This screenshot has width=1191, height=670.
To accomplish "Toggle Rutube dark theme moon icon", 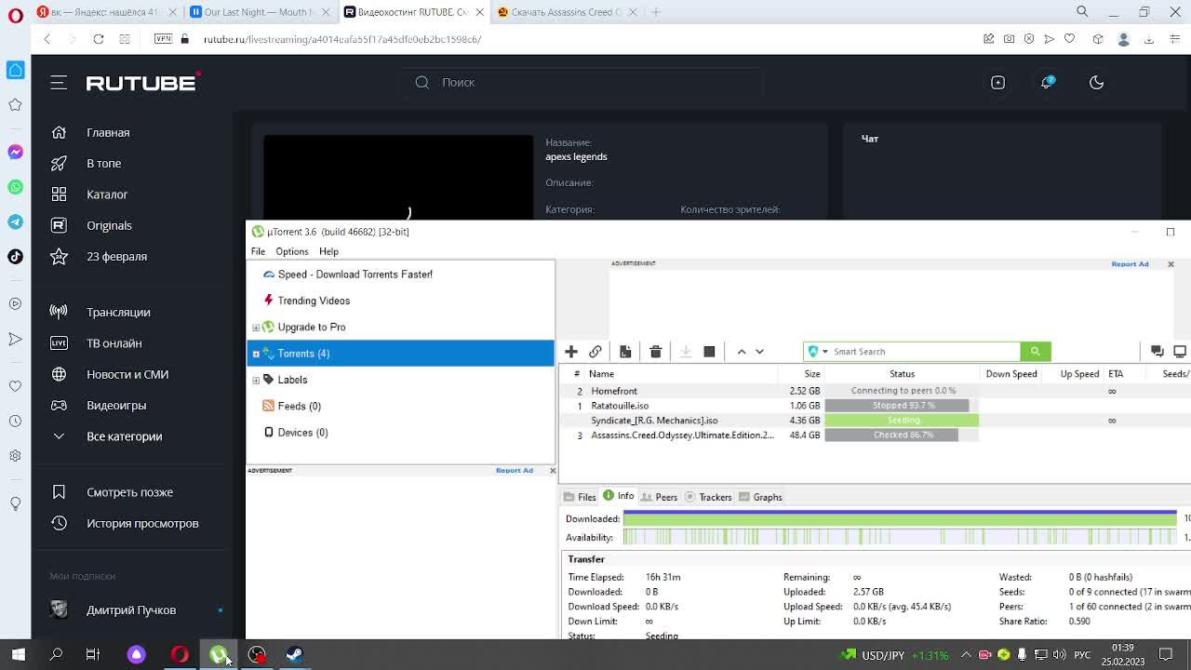I will [1096, 83].
